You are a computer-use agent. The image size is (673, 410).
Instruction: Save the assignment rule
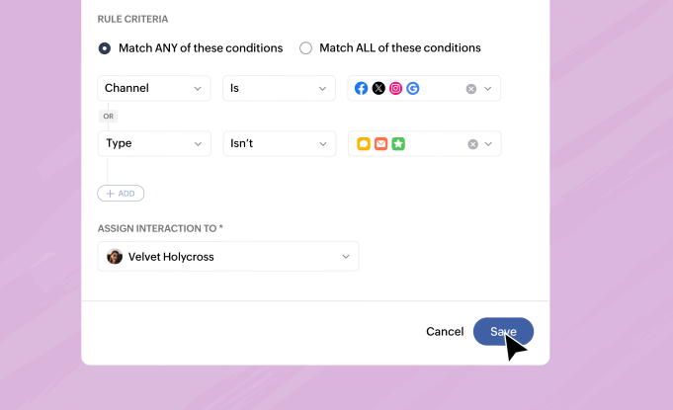pyautogui.click(x=503, y=332)
